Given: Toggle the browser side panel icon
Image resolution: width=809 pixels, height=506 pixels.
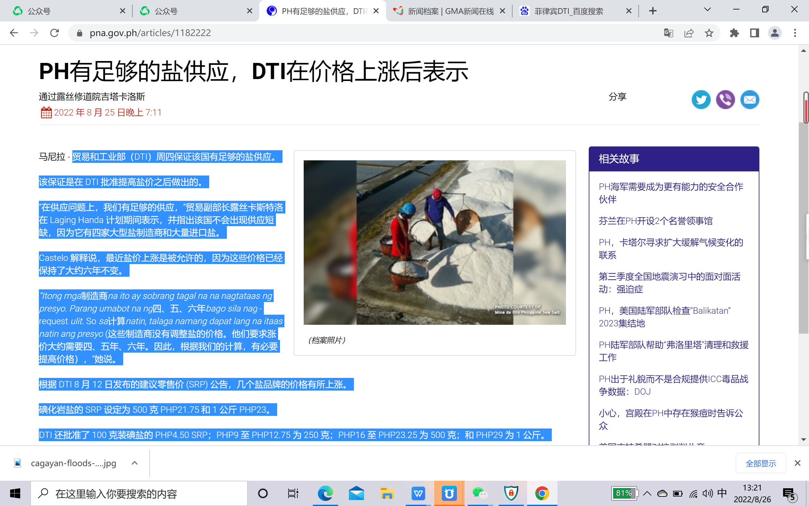Looking at the screenshot, I should [754, 33].
